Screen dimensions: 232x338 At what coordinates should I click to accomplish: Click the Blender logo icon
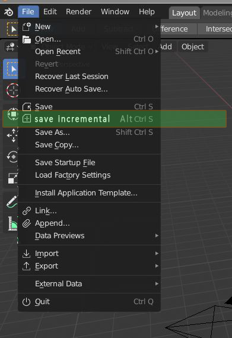[x=9, y=12]
